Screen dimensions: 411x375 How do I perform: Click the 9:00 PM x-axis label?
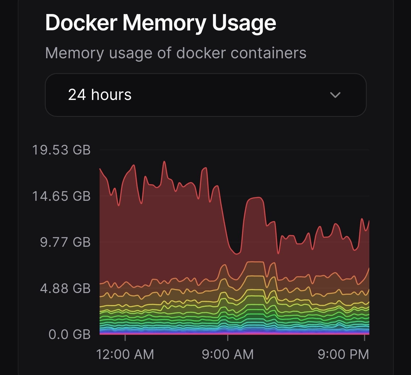(343, 354)
